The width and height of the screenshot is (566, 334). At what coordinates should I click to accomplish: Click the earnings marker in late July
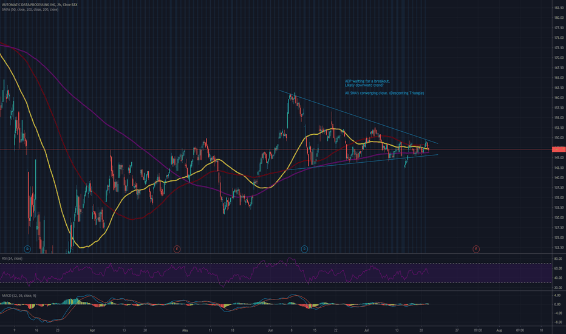click(476, 249)
